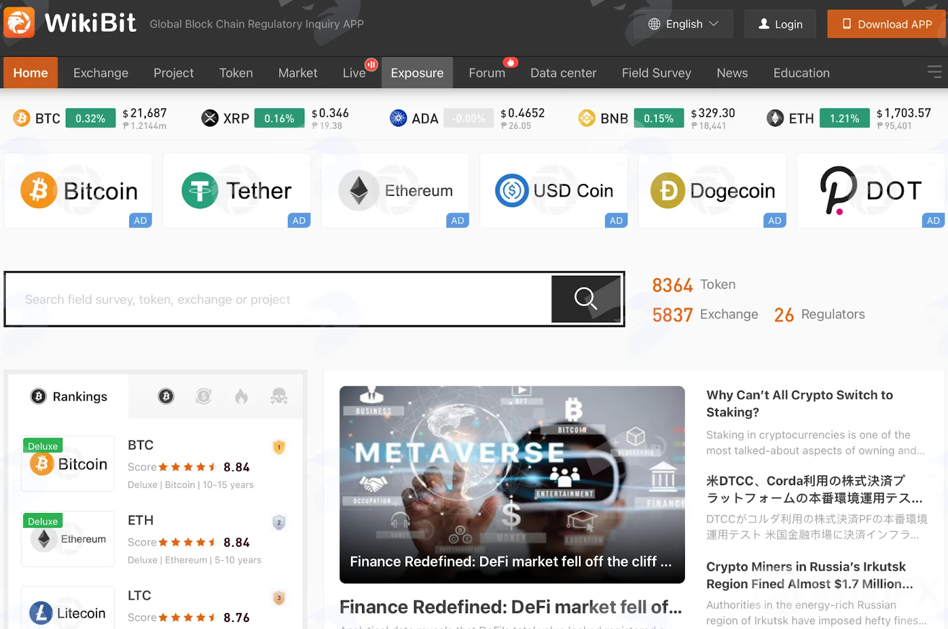Open the Forum menu item

[487, 73]
